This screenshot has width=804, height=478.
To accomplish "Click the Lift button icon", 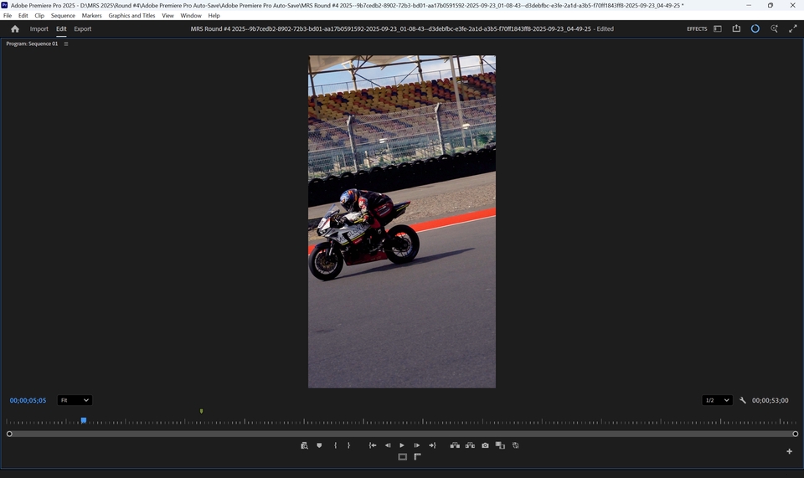I will (455, 445).
